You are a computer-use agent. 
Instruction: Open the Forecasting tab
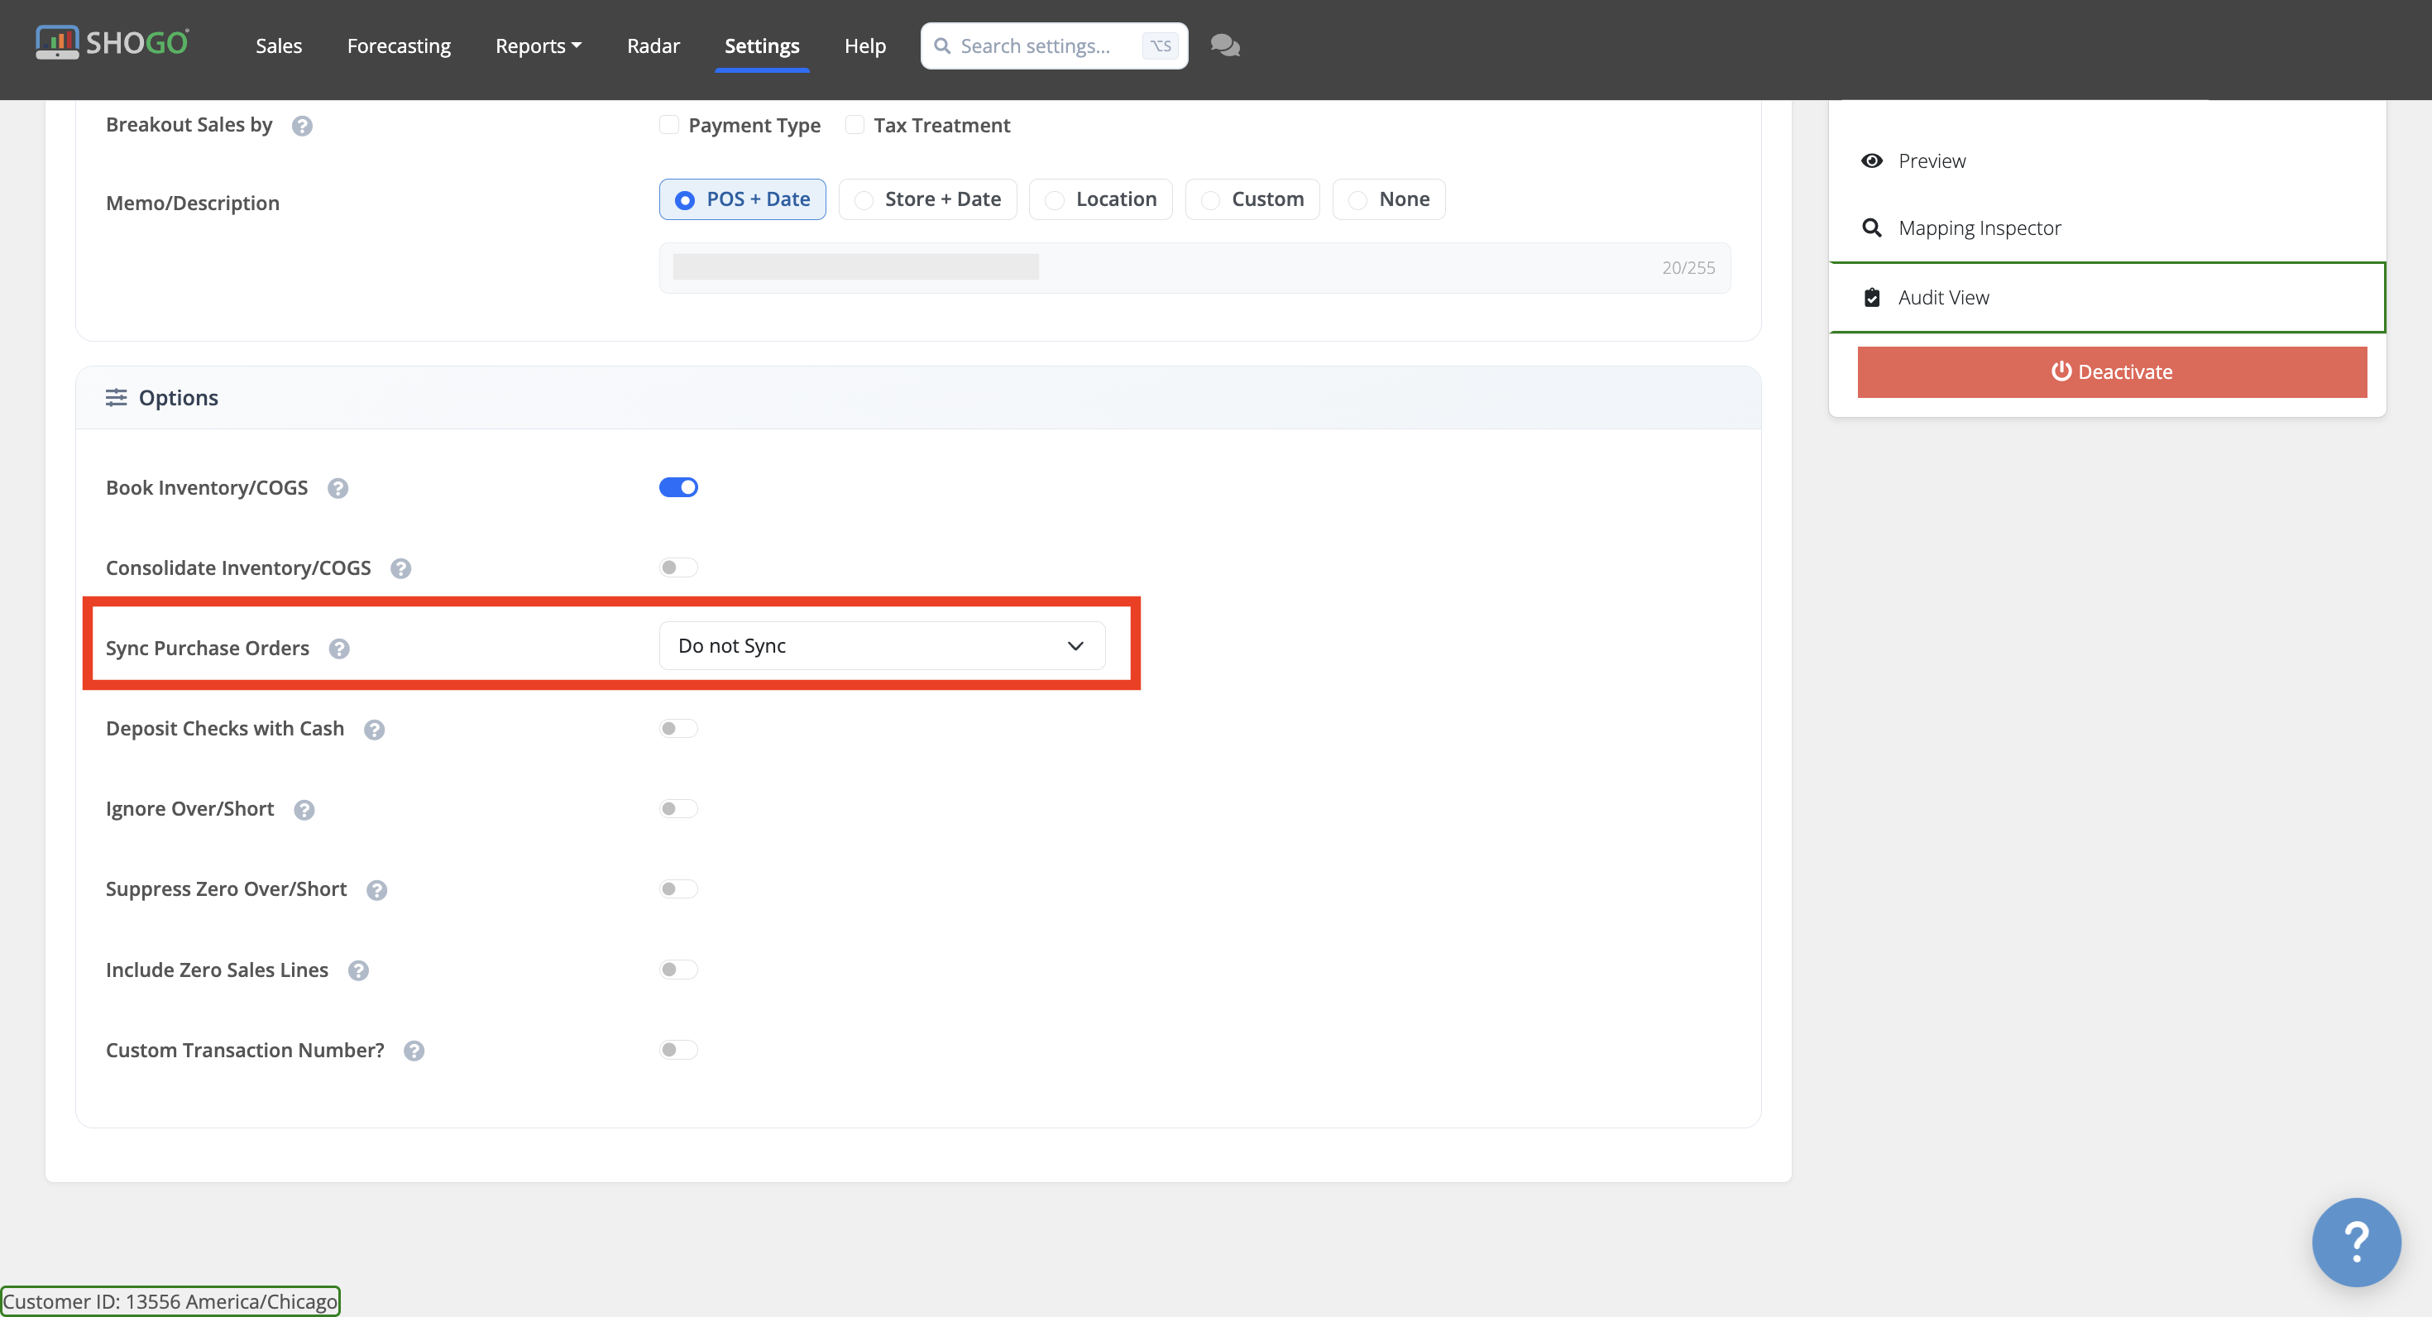tap(399, 45)
